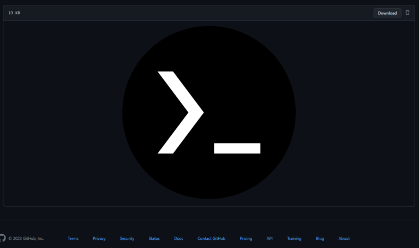Image resolution: width=419 pixels, height=248 pixels.
Task: Click Contact GitHub link
Action: pyautogui.click(x=211, y=238)
